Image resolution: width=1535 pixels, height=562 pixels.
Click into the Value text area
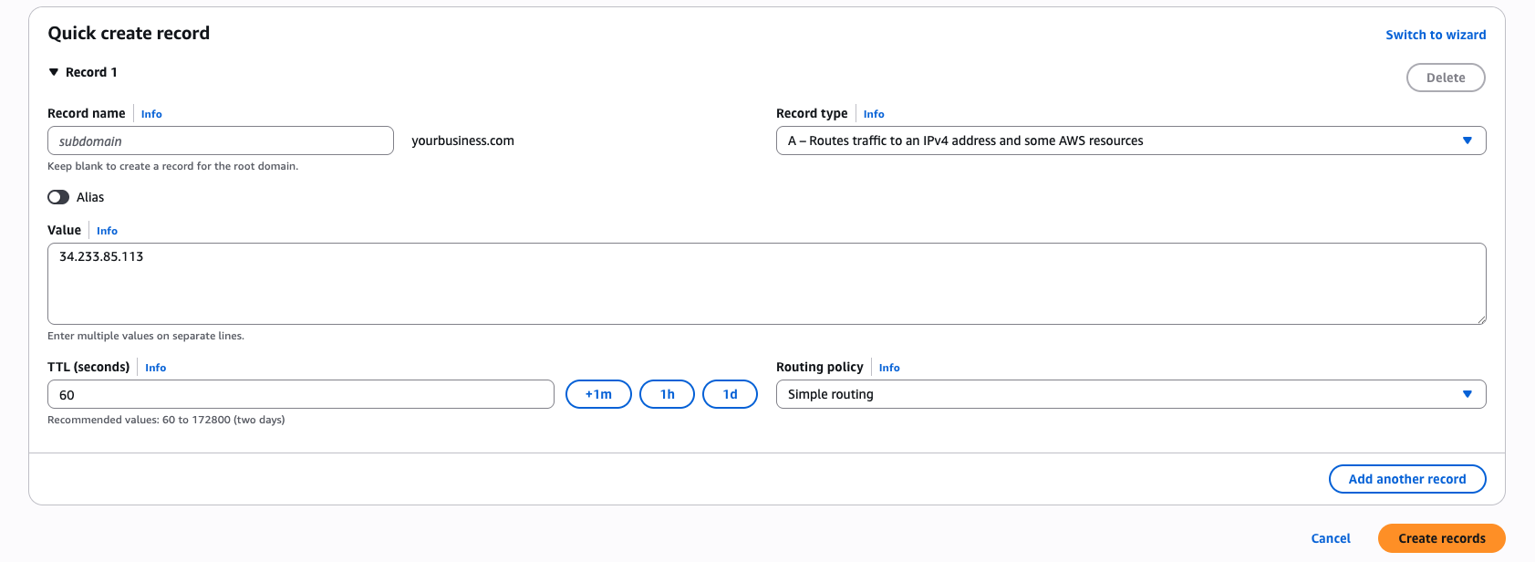pyautogui.click(x=767, y=284)
